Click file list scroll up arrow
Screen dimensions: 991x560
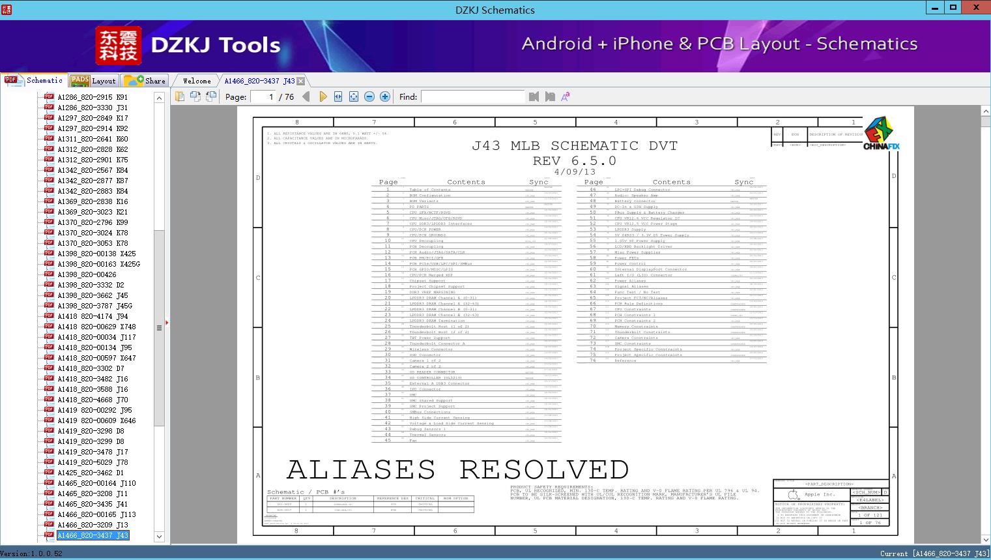pyautogui.click(x=159, y=97)
